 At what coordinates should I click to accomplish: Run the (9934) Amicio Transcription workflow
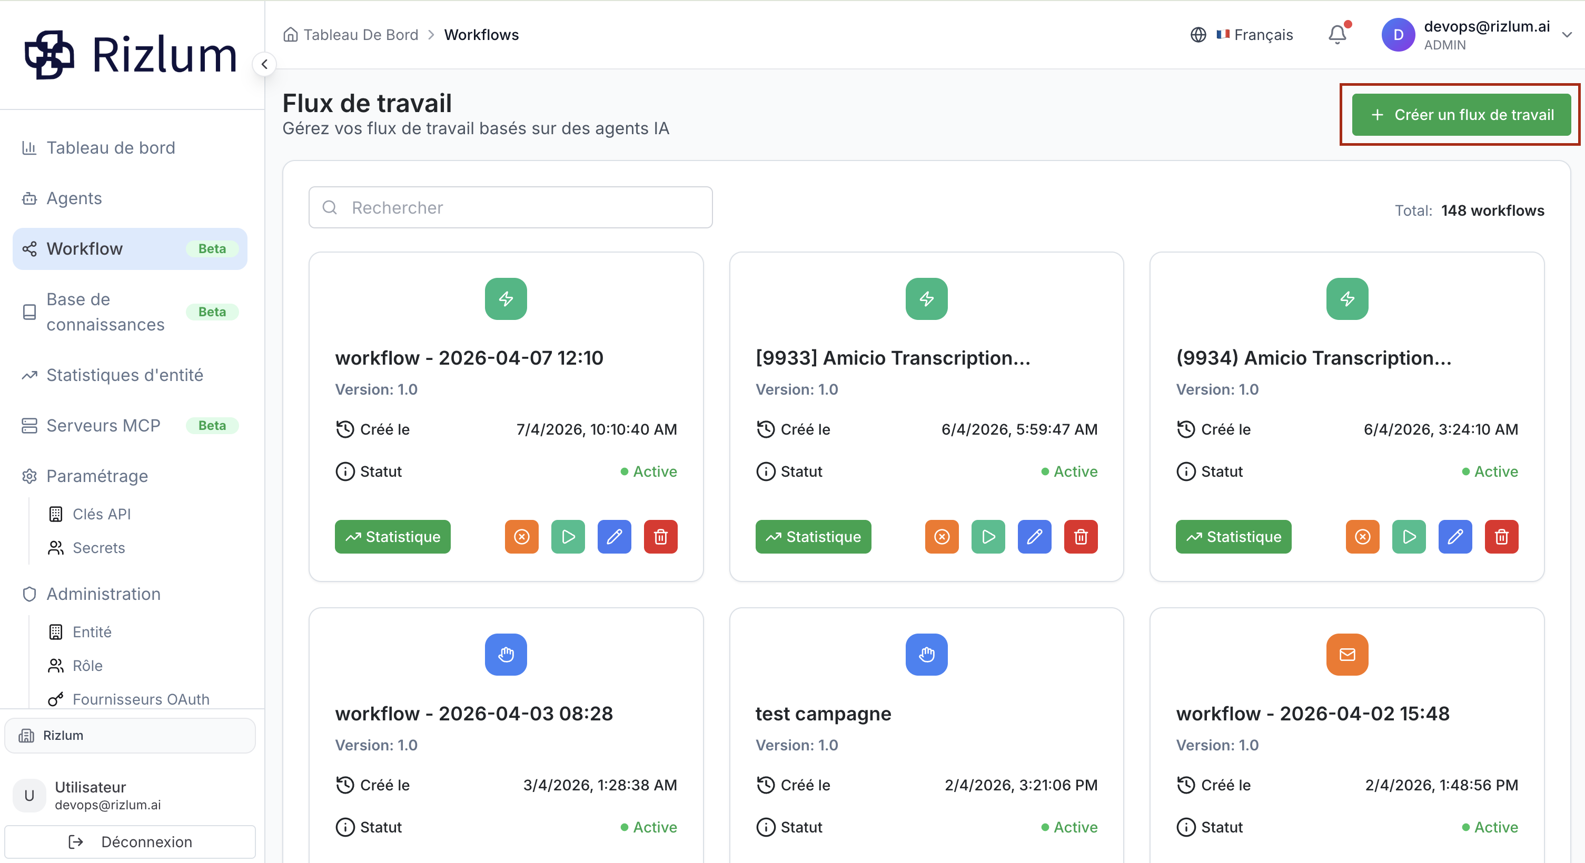1409,537
